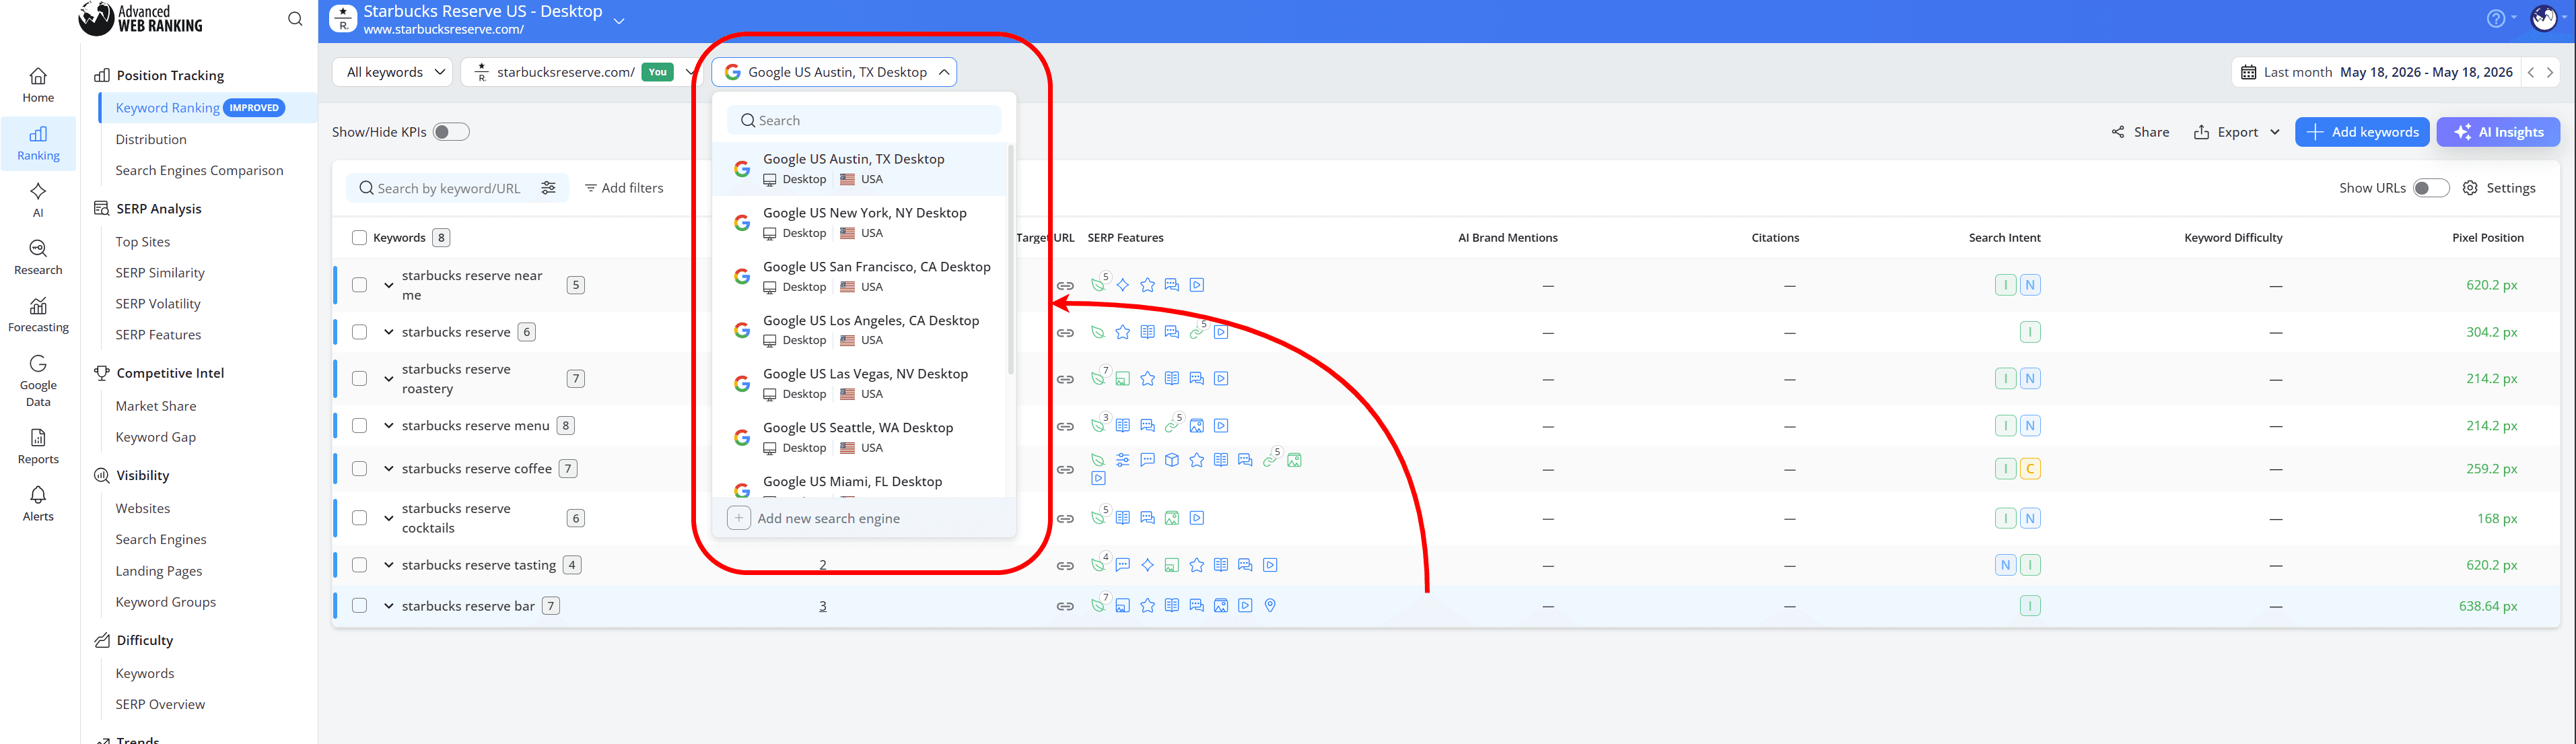Click the plus icon for adding search engine
The width and height of the screenshot is (2576, 744).
tap(739, 518)
